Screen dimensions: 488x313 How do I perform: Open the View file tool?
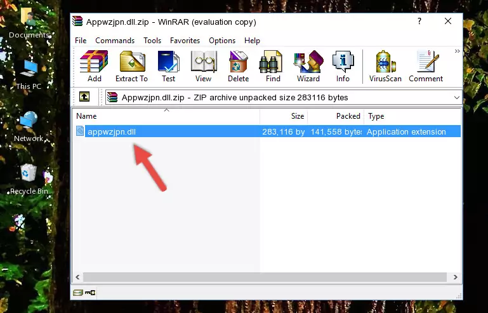[204, 66]
